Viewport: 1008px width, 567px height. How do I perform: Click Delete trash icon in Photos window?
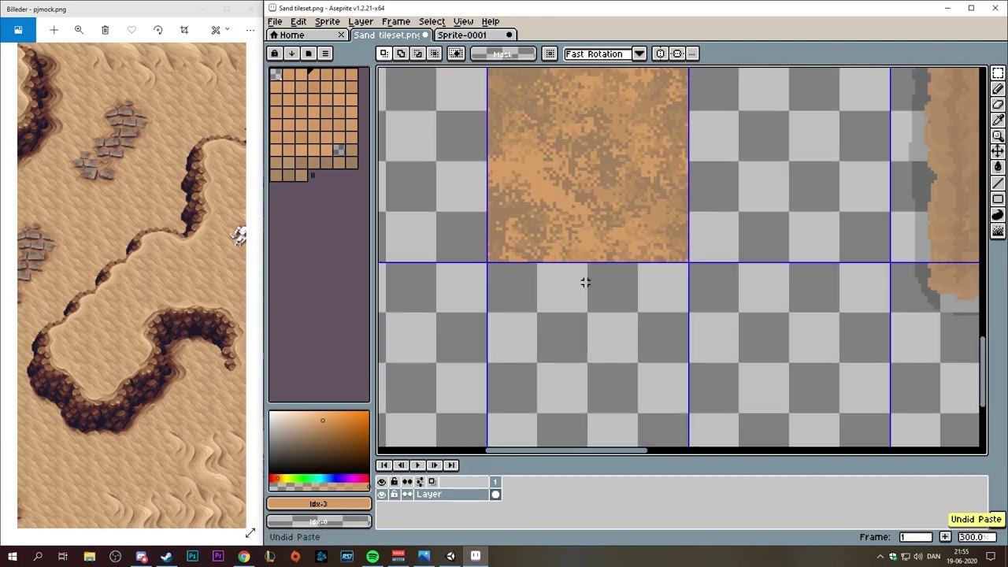click(105, 30)
